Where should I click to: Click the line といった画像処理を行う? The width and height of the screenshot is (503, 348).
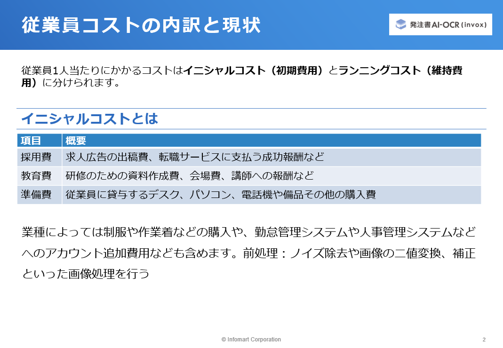(86, 274)
